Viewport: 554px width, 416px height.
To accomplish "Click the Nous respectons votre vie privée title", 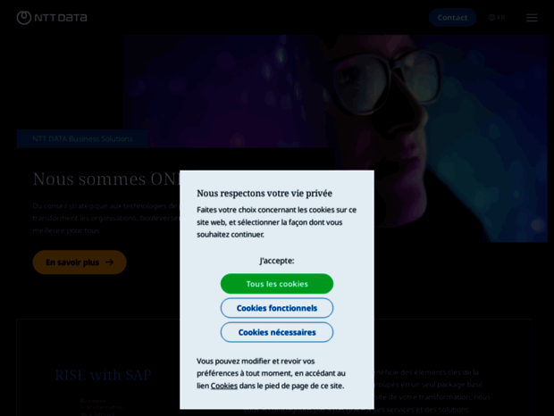I will pos(264,194).
